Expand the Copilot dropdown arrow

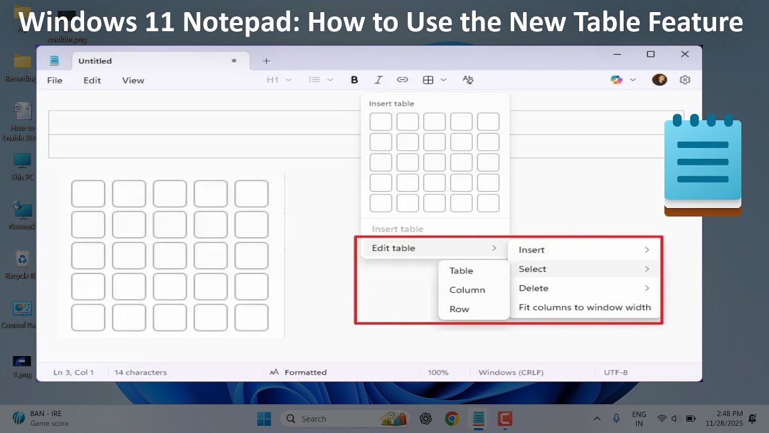click(633, 80)
